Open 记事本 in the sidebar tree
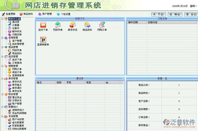 coord(16,28)
